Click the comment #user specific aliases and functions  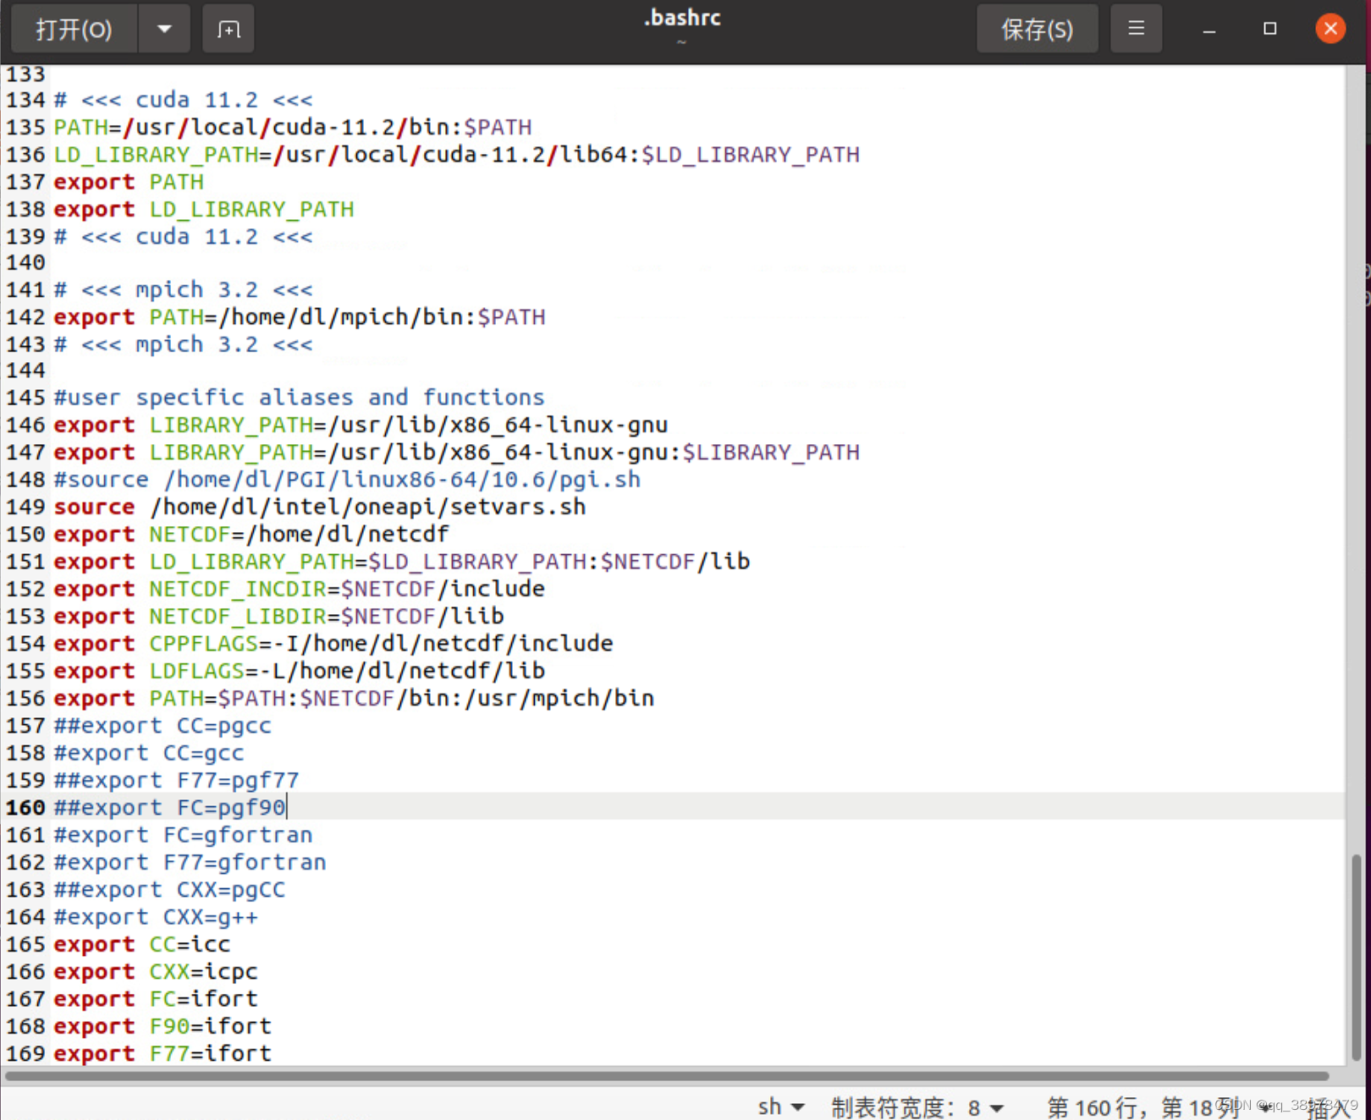click(x=298, y=397)
